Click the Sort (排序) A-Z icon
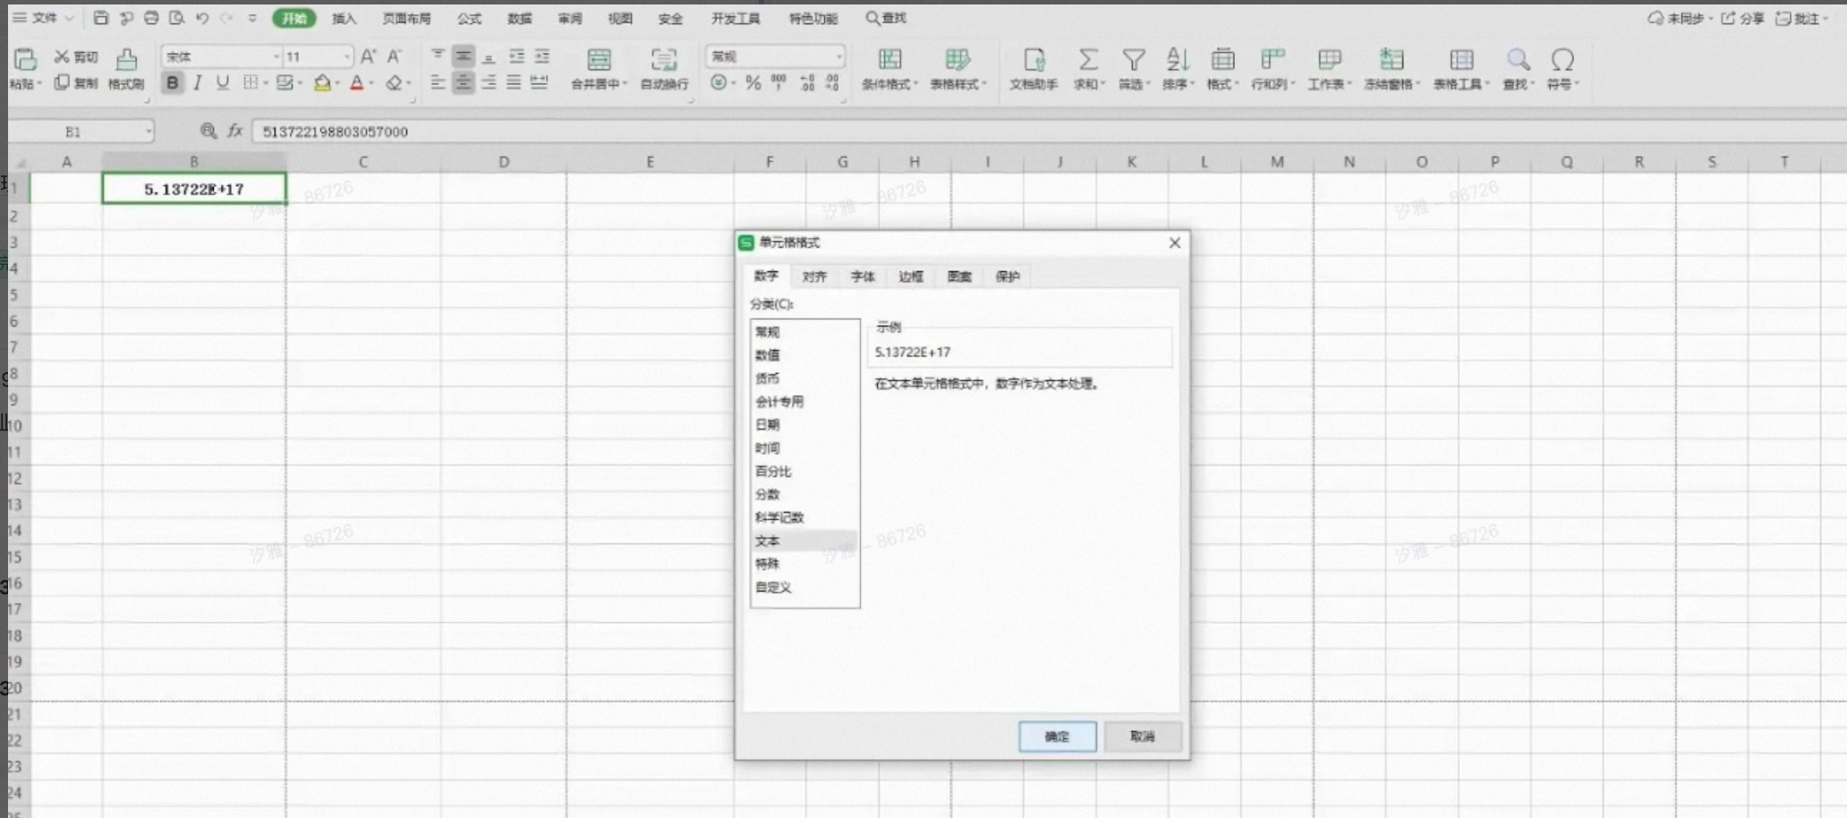The height and width of the screenshot is (818, 1847). click(x=1177, y=60)
